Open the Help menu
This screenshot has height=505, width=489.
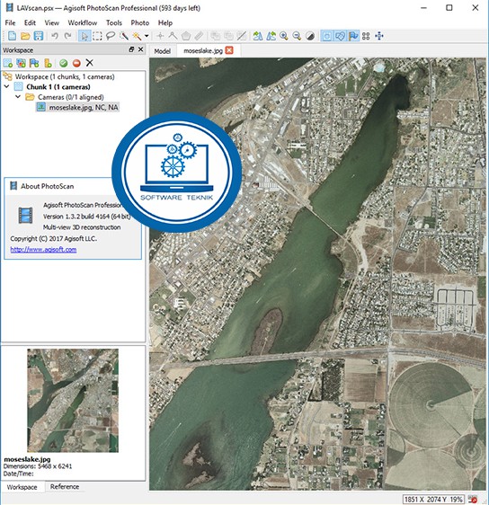coord(165,22)
